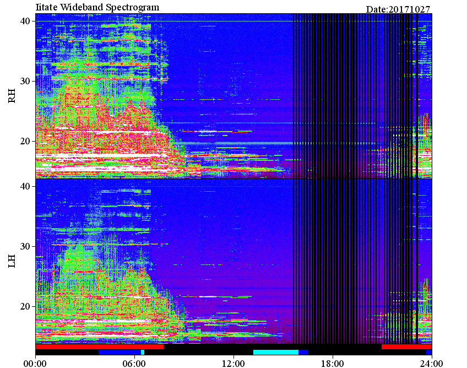Image resolution: width=467 pixels, height=368 pixels.
Task: Click the Date:20171027 label
Action: [398, 9]
